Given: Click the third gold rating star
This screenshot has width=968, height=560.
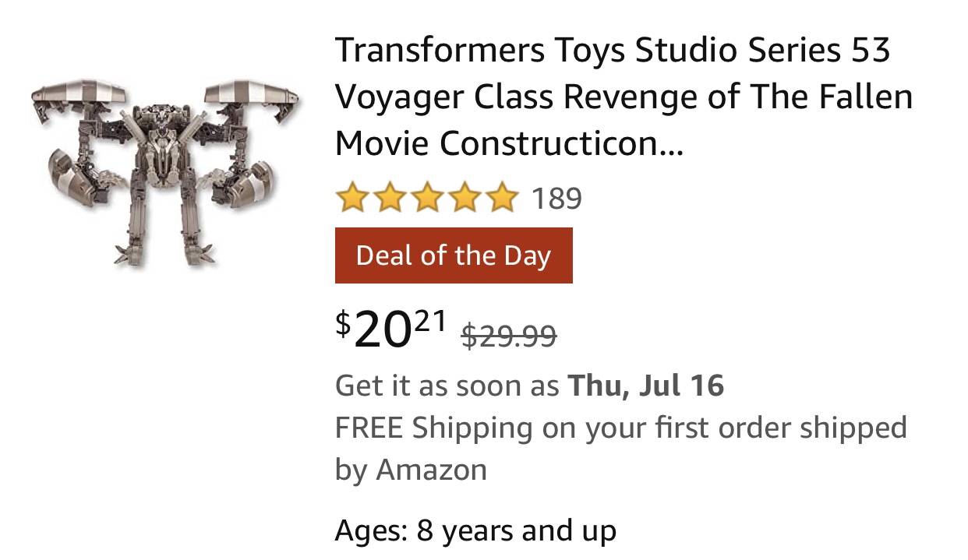Looking at the screenshot, I should pyautogui.click(x=426, y=199).
